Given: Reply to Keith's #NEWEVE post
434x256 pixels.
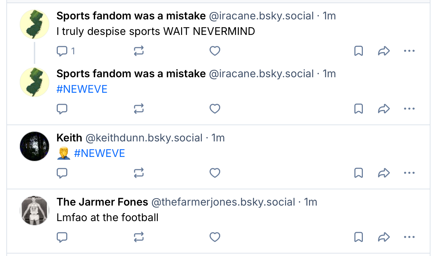Looking at the screenshot, I should pos(62,173).
